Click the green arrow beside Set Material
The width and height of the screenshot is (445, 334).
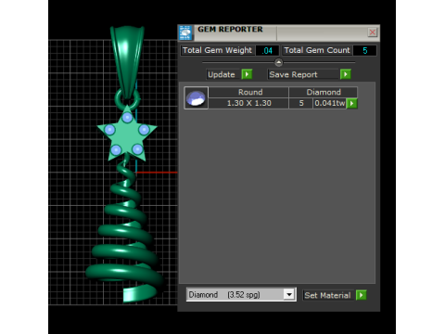pos(361,295)
